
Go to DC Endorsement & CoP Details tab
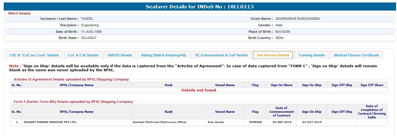coord(221,55)
